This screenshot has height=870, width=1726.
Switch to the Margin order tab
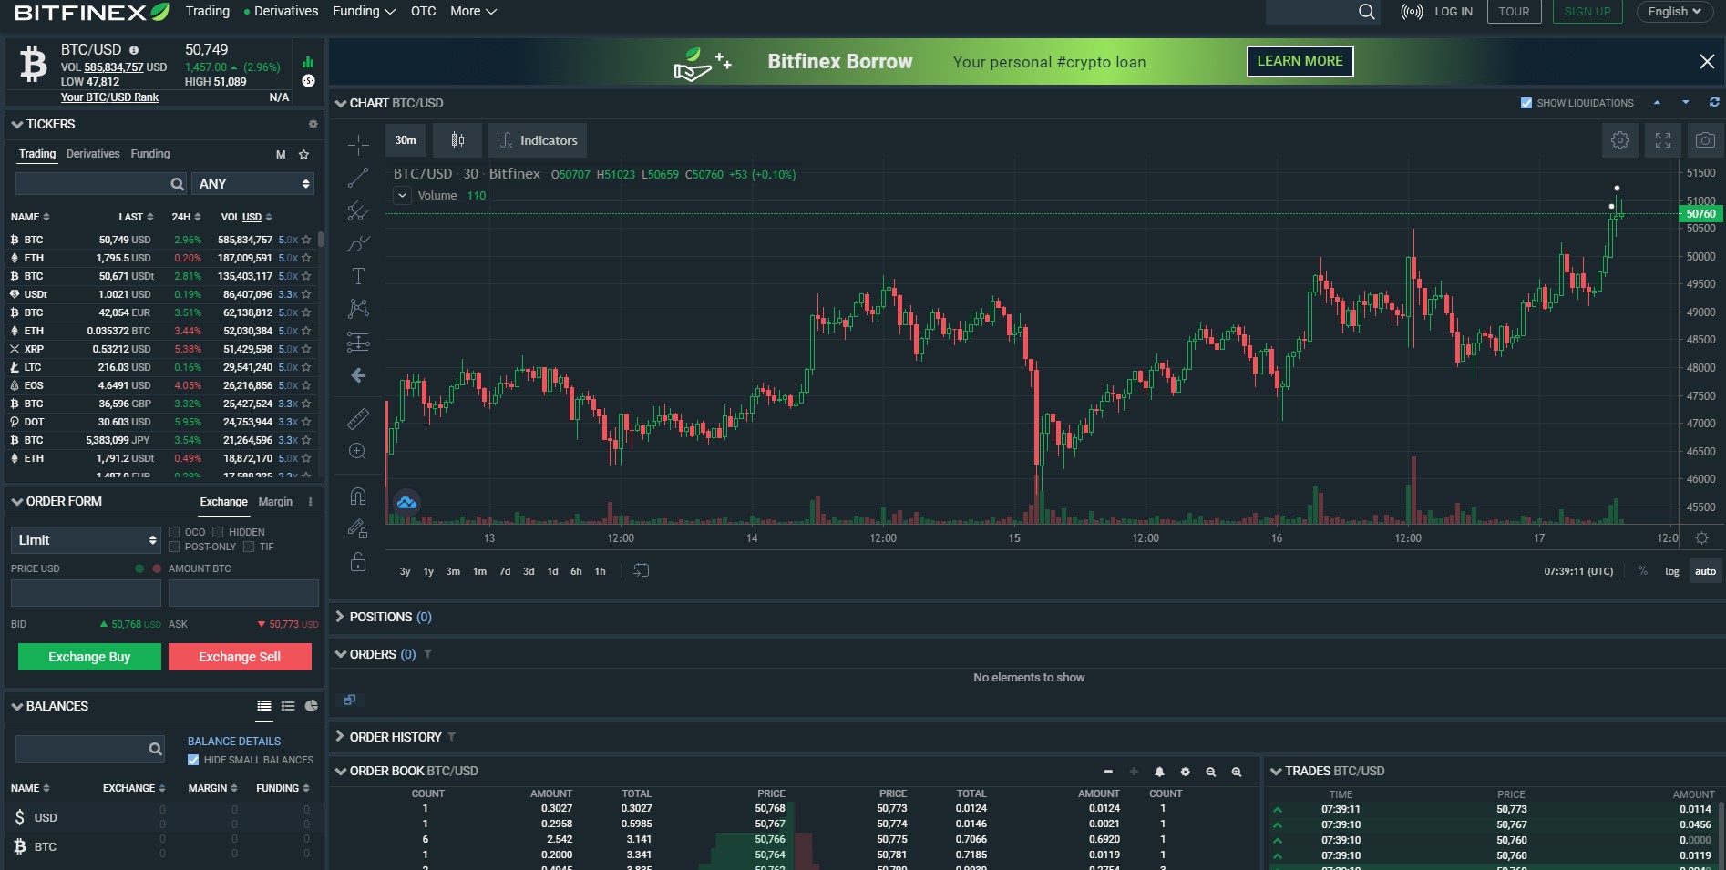click(275, 502)
